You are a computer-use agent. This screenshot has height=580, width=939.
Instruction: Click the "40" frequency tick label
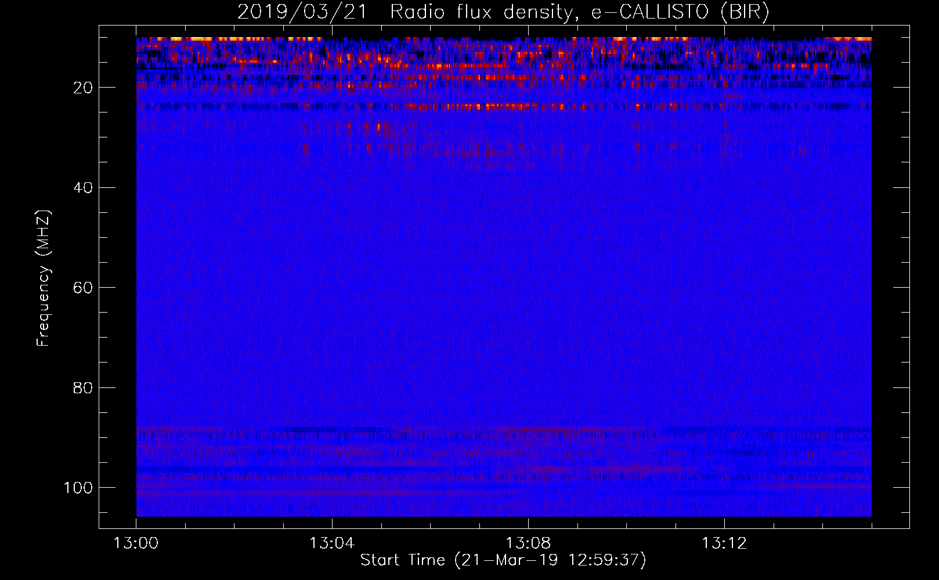pyautogui.click(x=83, y=188)
